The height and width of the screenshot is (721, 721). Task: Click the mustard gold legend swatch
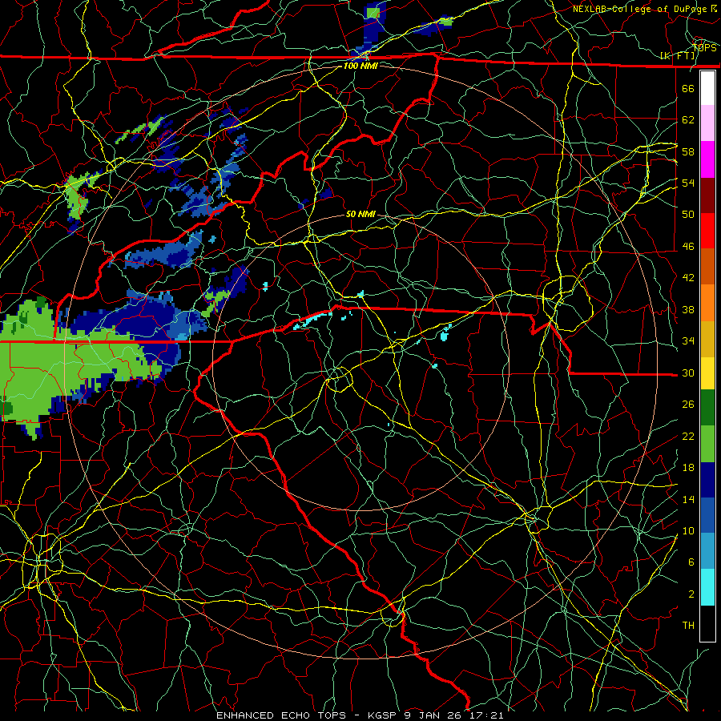coord(707,338)
